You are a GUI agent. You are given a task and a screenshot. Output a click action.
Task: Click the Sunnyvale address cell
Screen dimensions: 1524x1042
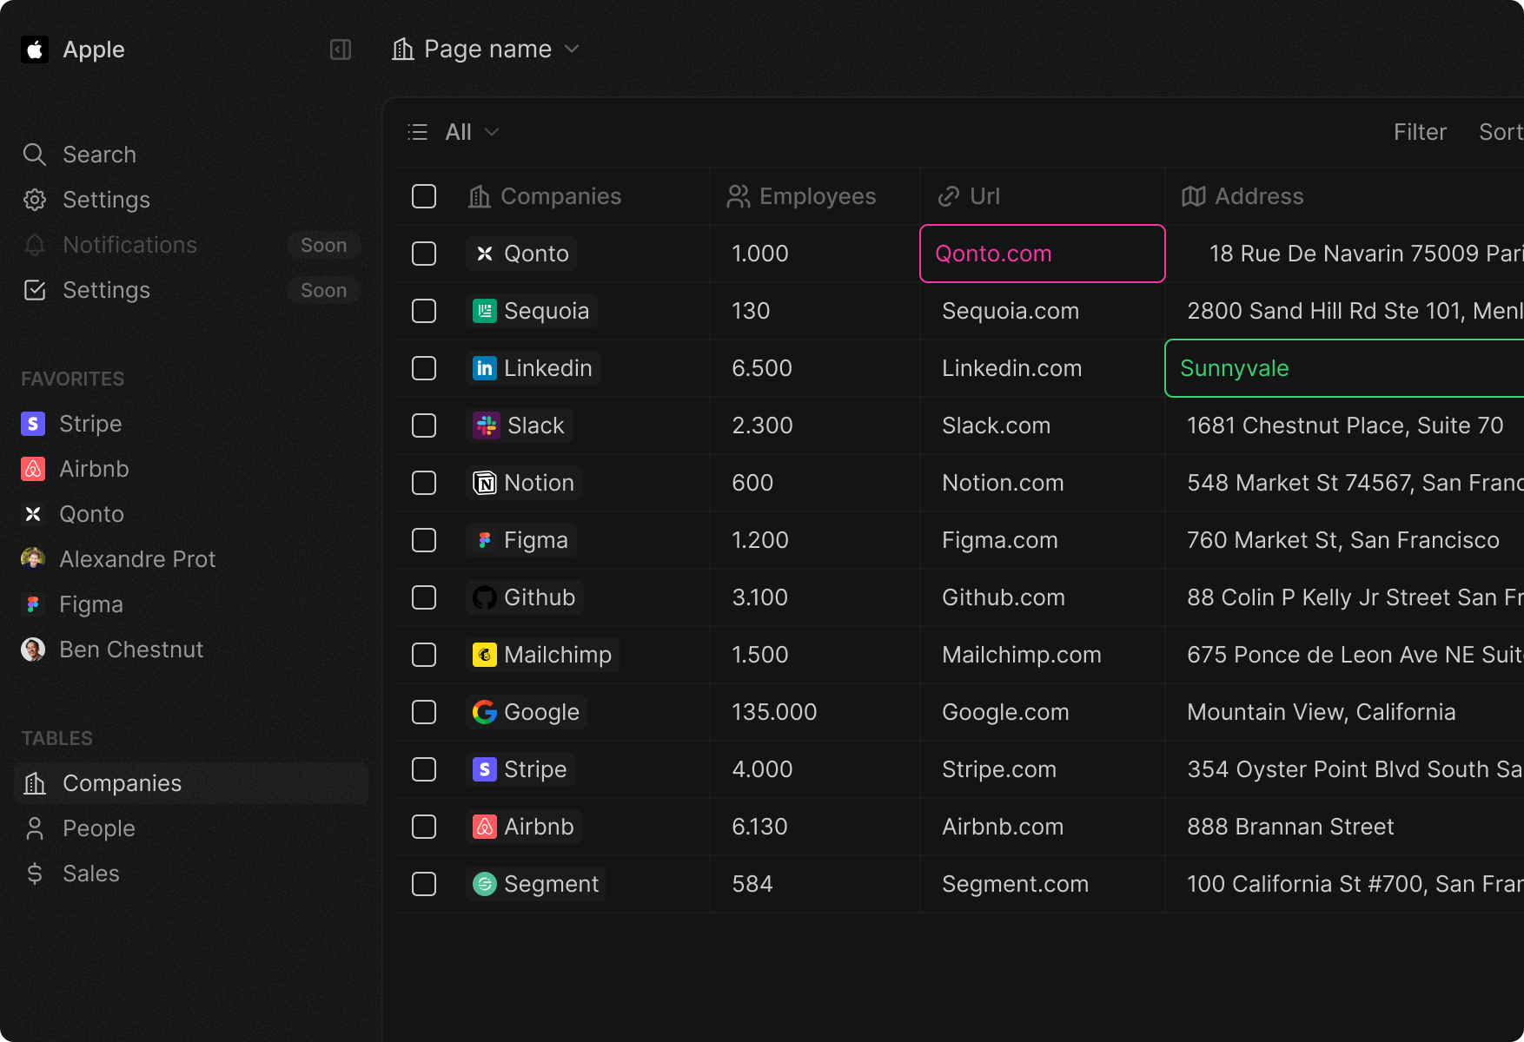click(1234, 368)
